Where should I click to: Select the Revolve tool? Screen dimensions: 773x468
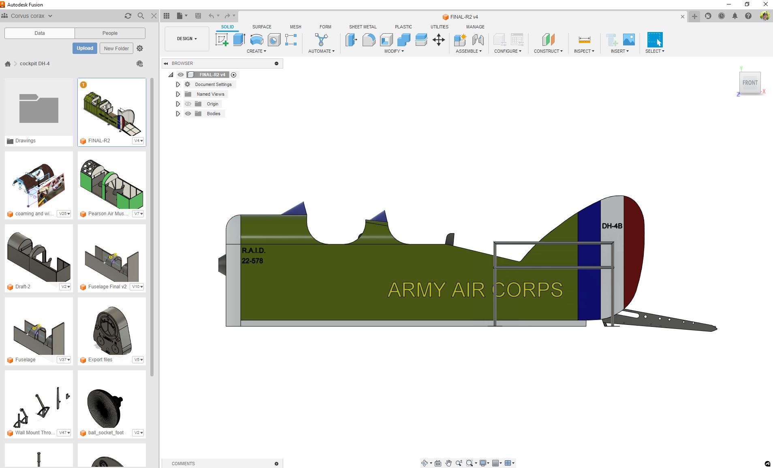[x=257, y=40]
